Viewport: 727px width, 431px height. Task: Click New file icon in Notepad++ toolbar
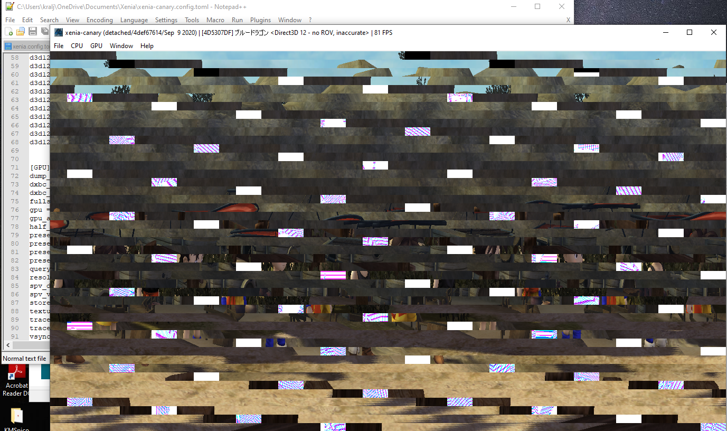(x=9, y=32)
